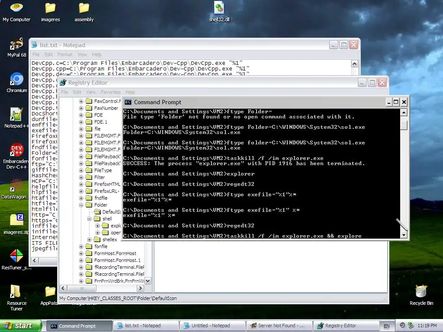Expand the shellex key under Folder

click(x=89, y=239)
